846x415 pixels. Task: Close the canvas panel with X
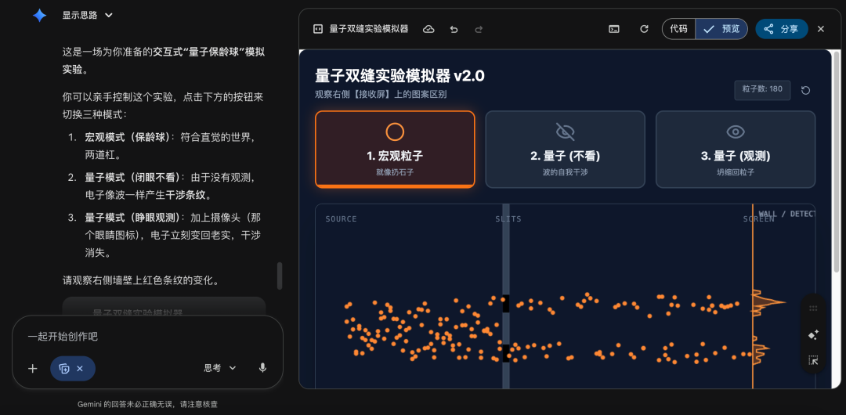(x=821, y=29)
